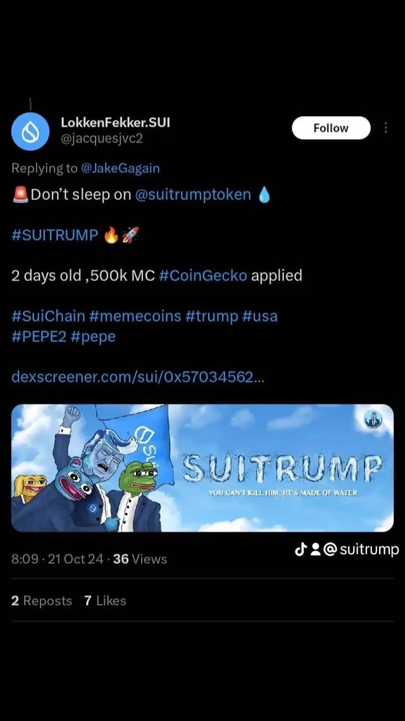Viewport: 405px width, 721px height.
Task: View the 2 Reposts list
Action: (x=42, y=601)
